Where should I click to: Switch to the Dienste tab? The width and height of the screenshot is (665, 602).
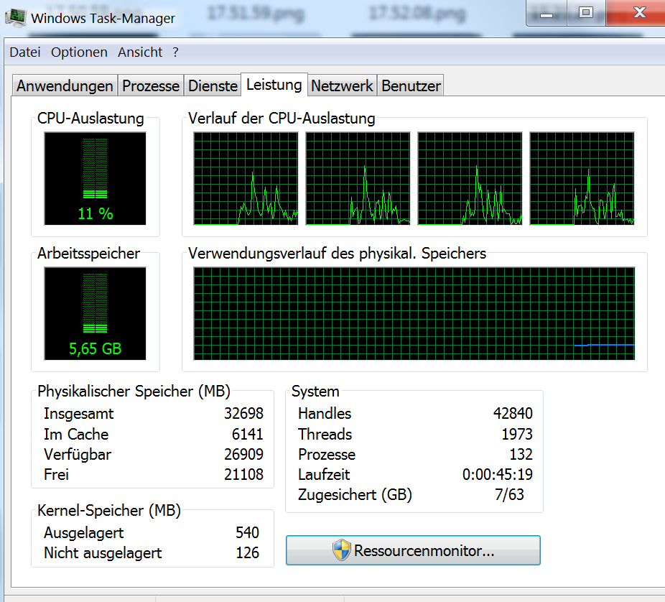tap(213, 85)
